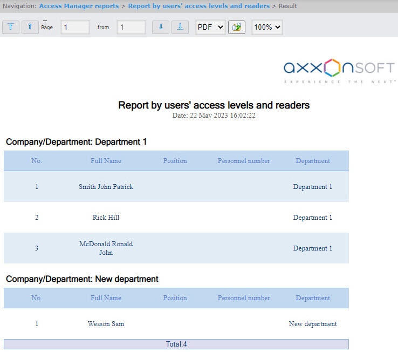Click 'Wesson Sam' name cell
Screen dimensions: 398x352
tap(106, 324)
